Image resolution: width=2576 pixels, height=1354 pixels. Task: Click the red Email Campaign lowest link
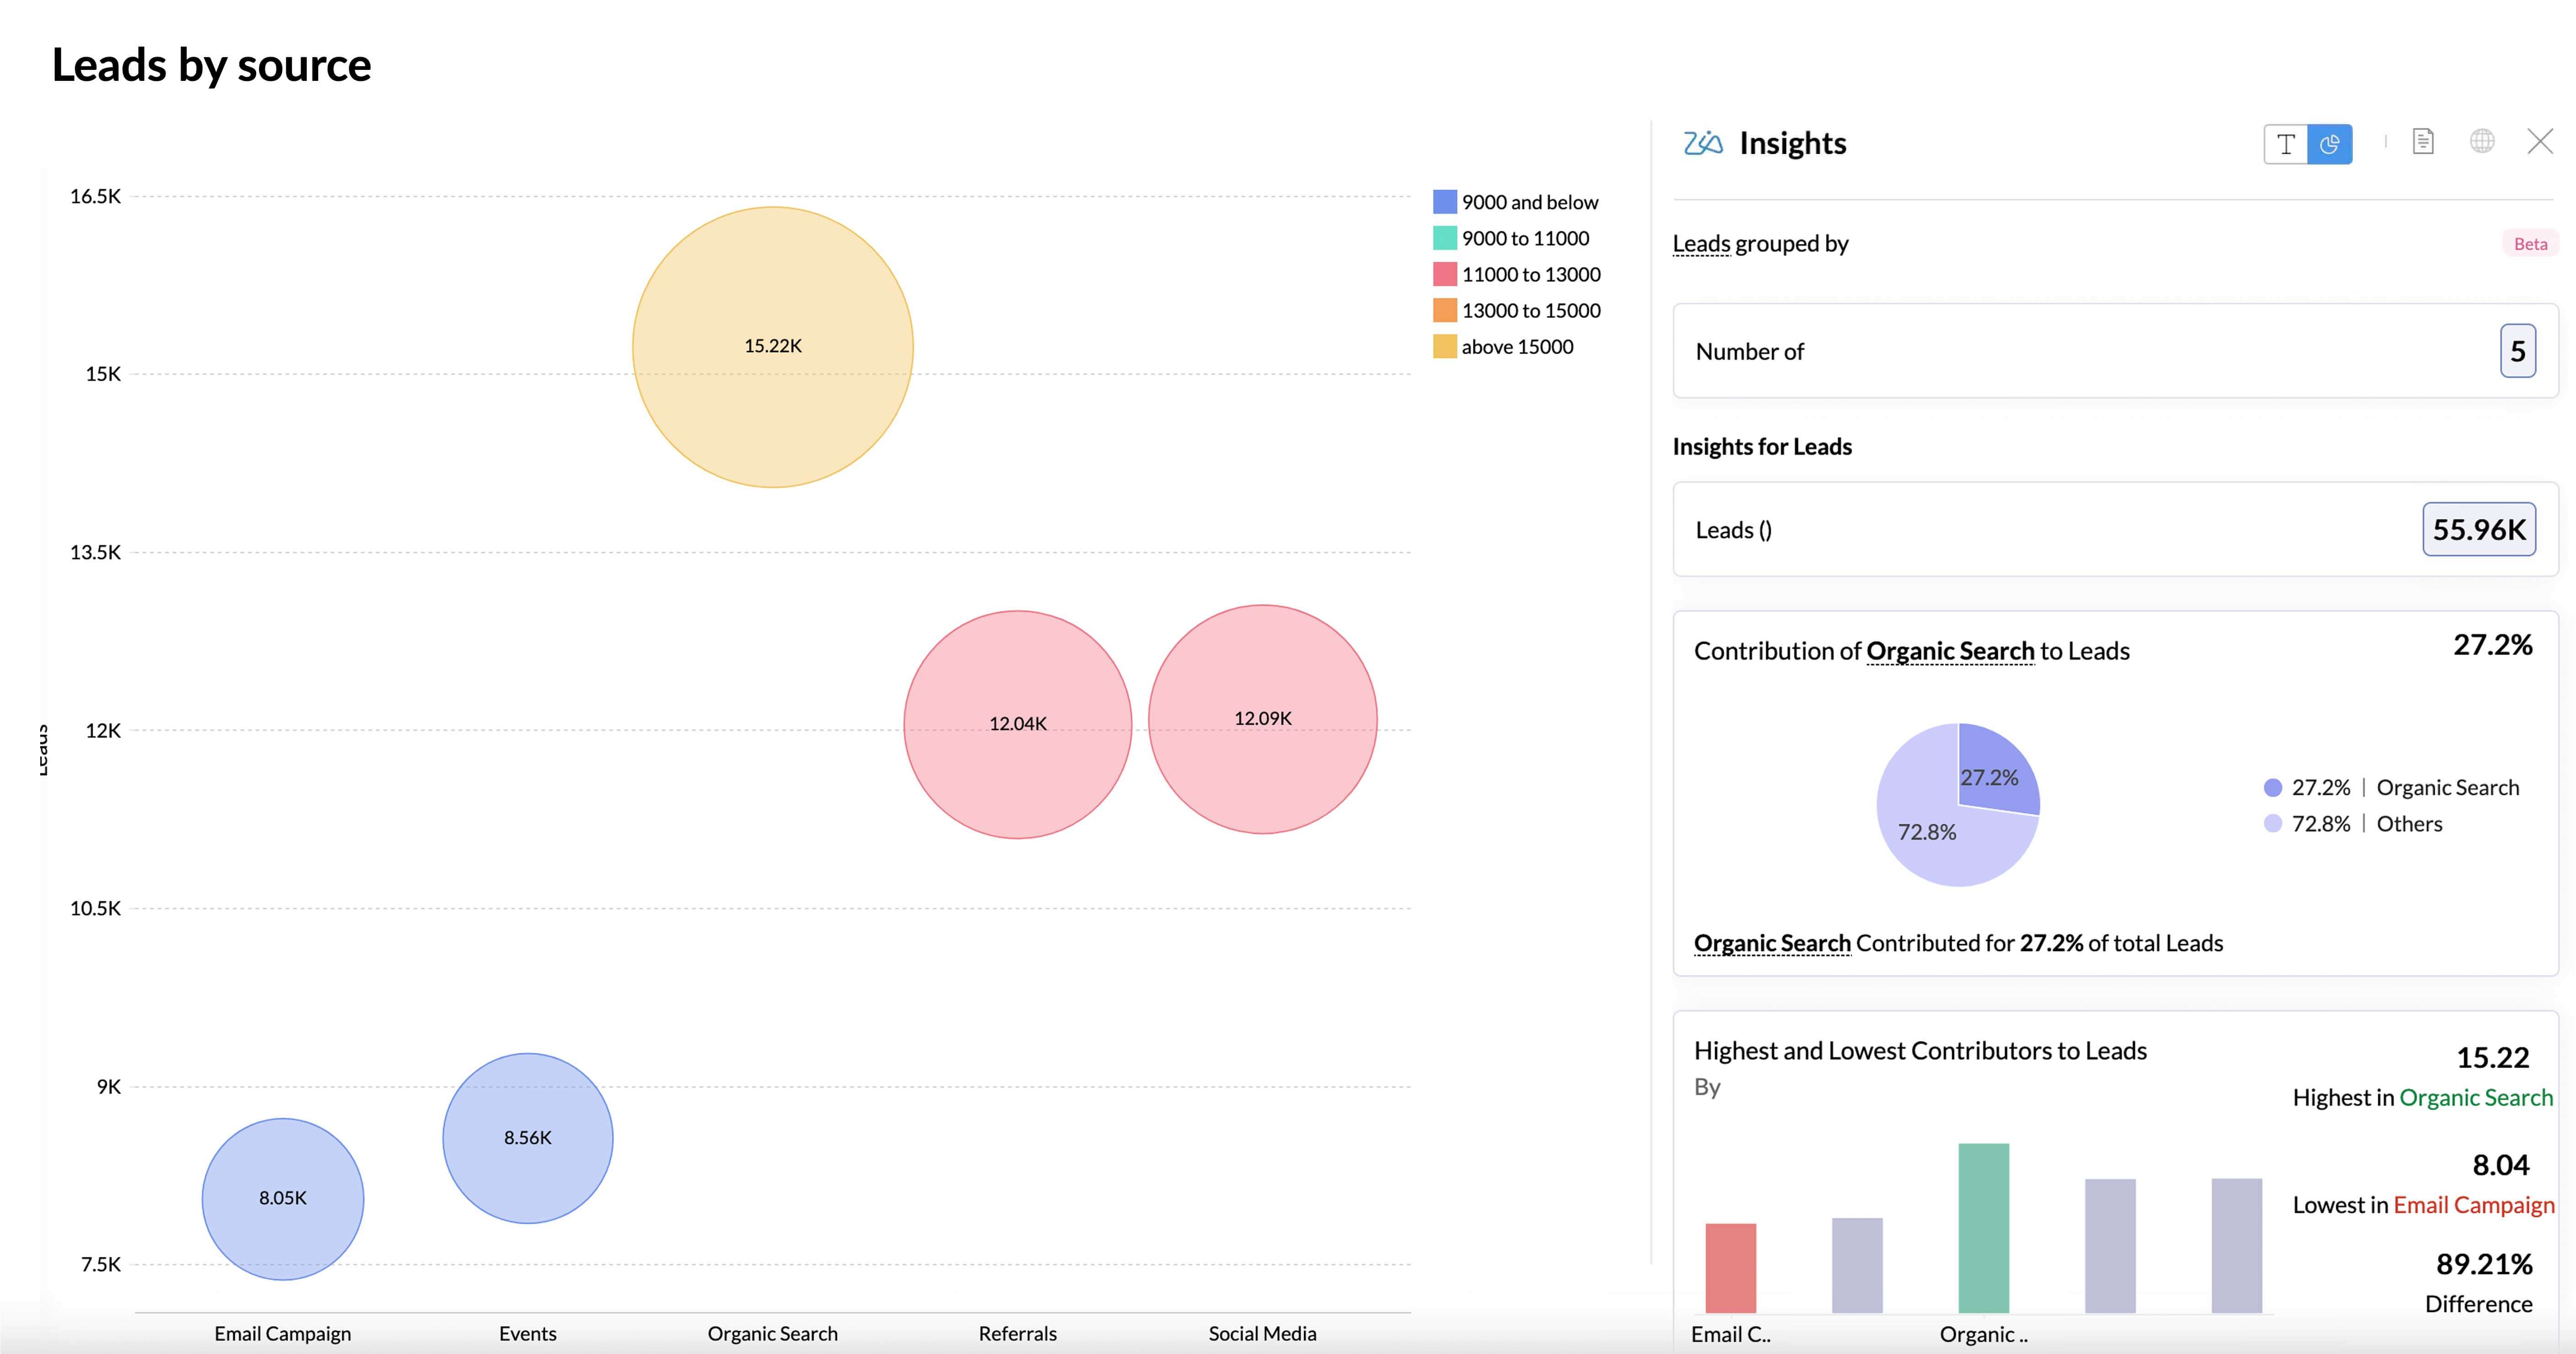pyautogui.click(x=2474, y=1205)
